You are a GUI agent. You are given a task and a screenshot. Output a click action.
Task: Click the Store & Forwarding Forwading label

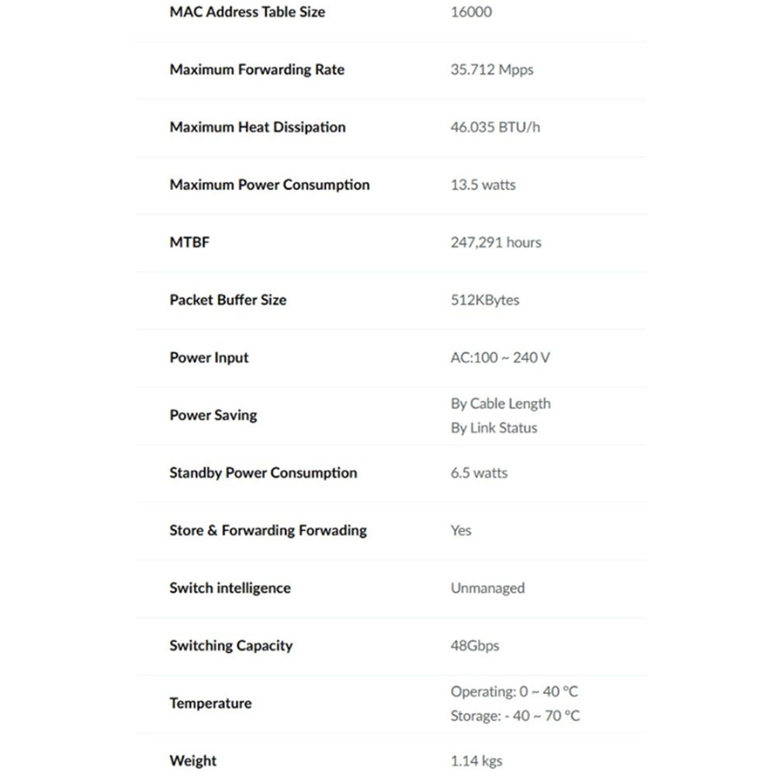[x=268, y=531]
